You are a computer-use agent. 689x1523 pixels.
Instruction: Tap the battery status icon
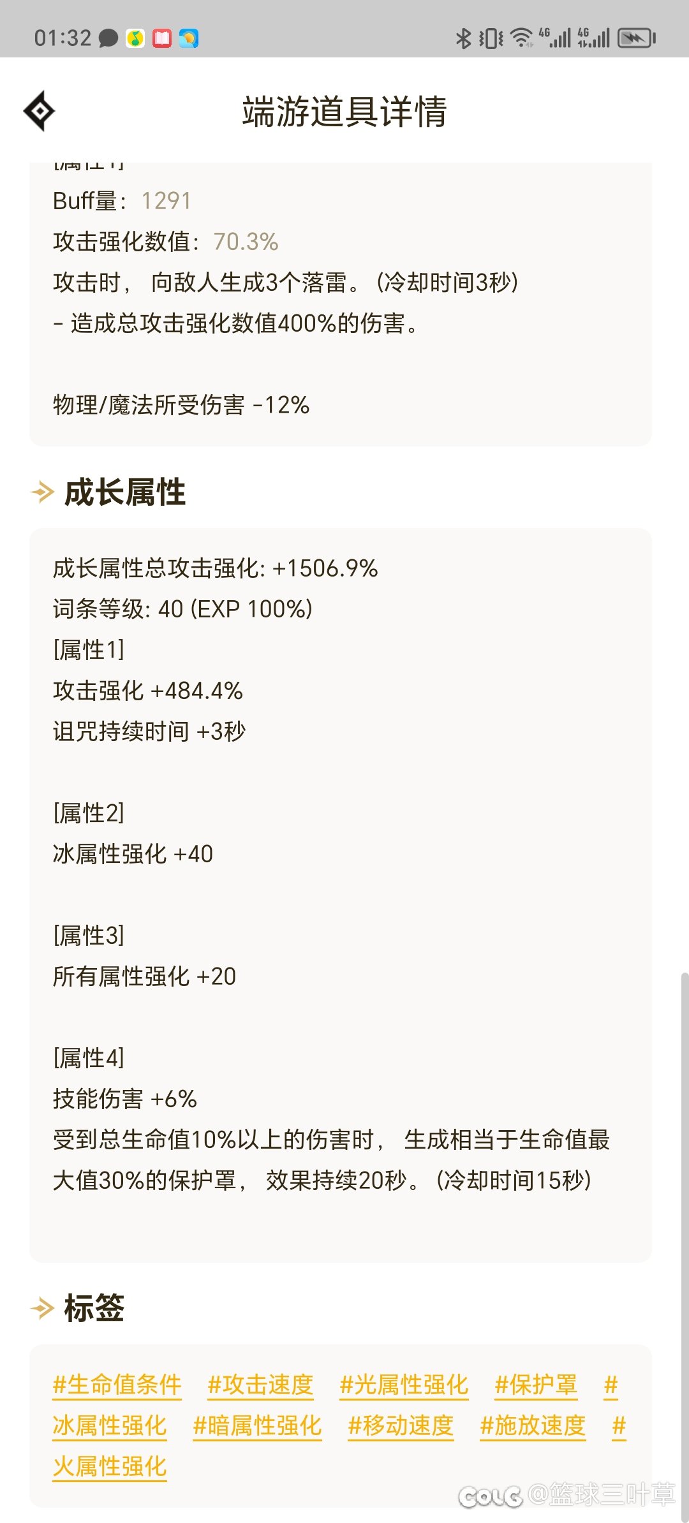click(x=636, y=38)
